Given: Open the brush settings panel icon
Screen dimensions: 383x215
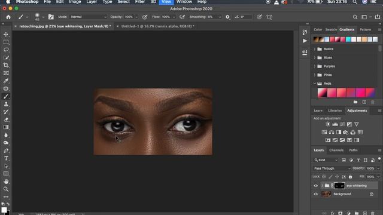Looking at the screenshot, I should click(x=51, y=17).
